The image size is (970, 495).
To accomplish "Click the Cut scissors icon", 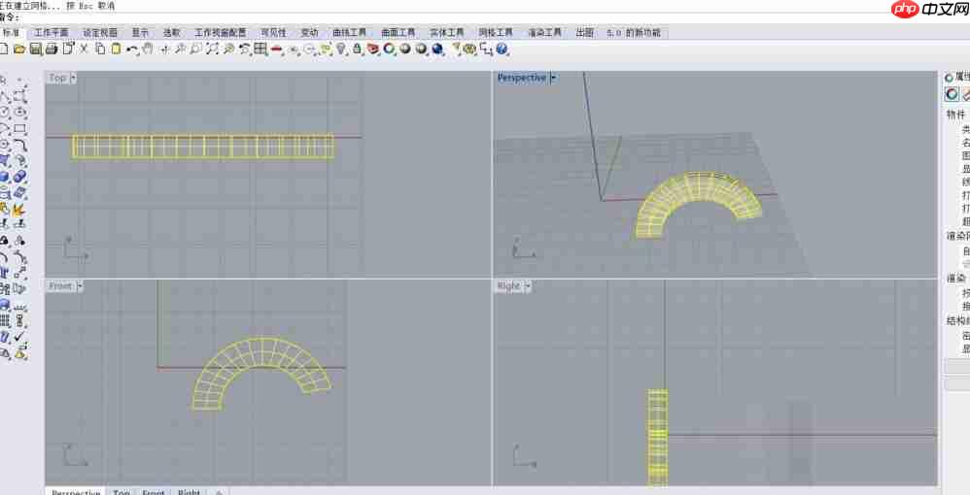I will click(84, 49).
